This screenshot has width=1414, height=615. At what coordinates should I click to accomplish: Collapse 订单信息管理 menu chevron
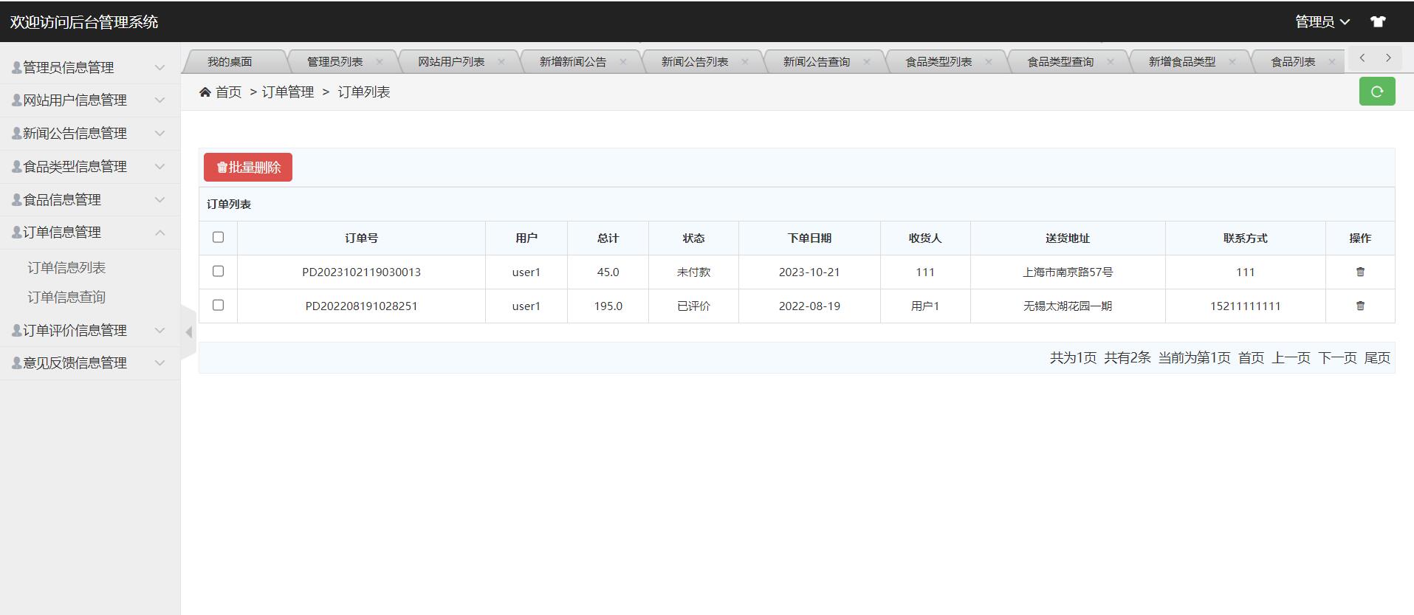(159, 233)
